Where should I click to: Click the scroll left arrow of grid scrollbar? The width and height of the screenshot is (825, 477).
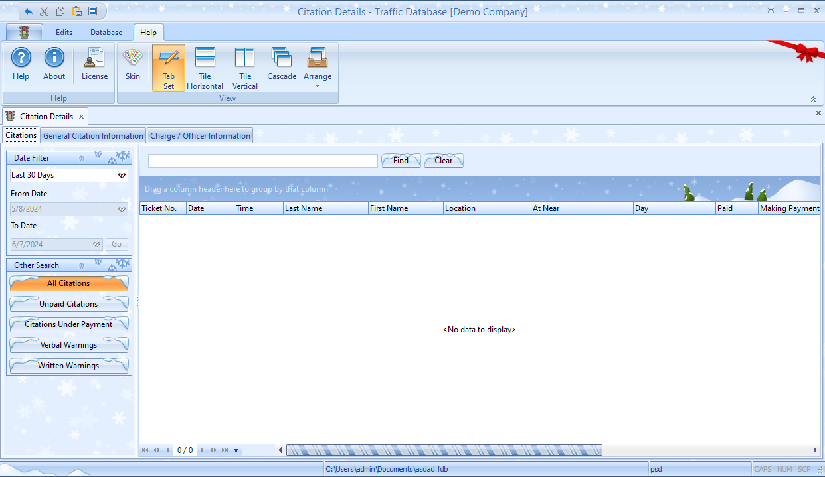[x=280, y=450]
